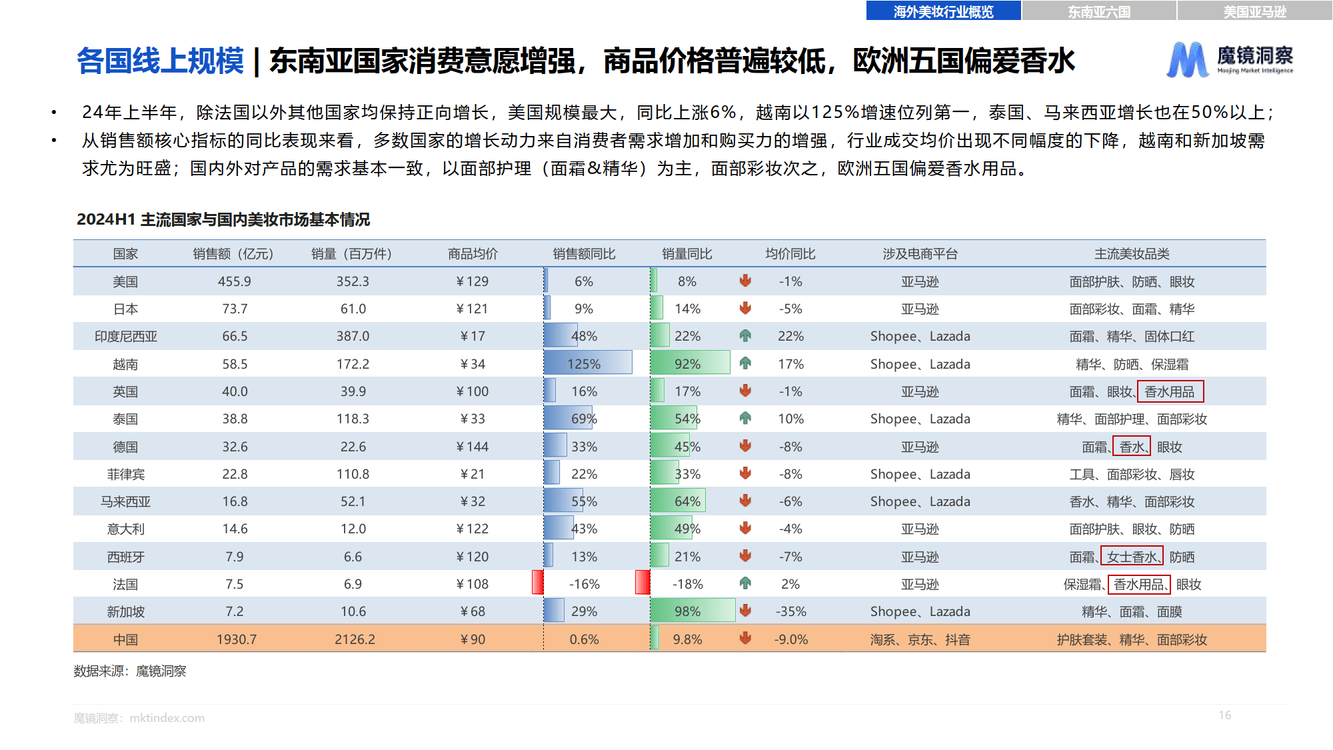The height and width of the screenshot is (750, 1333).
Task: Click the red down arrow in 意大利 row
Action: point(745,528)
